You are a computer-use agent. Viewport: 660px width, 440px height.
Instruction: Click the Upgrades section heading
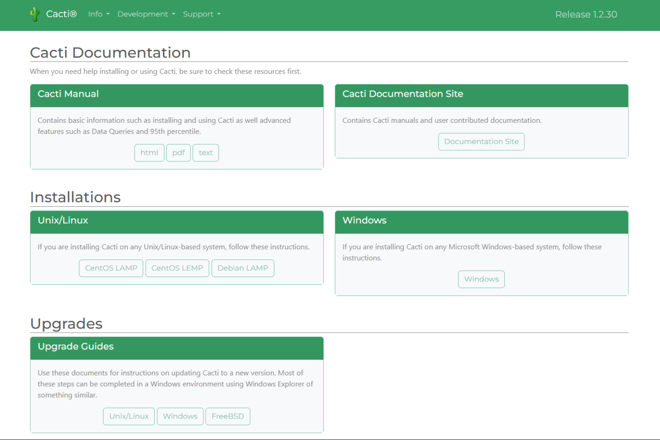pyautogui.click(x=66, y=324)
